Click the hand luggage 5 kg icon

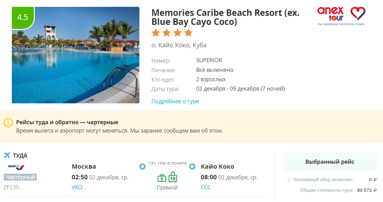pyautogui.click(x=162, y=178)
